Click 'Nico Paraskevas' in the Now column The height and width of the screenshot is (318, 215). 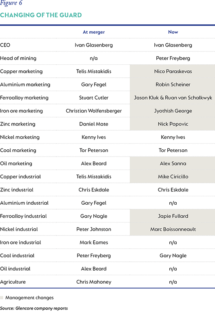tap(173, 71)
